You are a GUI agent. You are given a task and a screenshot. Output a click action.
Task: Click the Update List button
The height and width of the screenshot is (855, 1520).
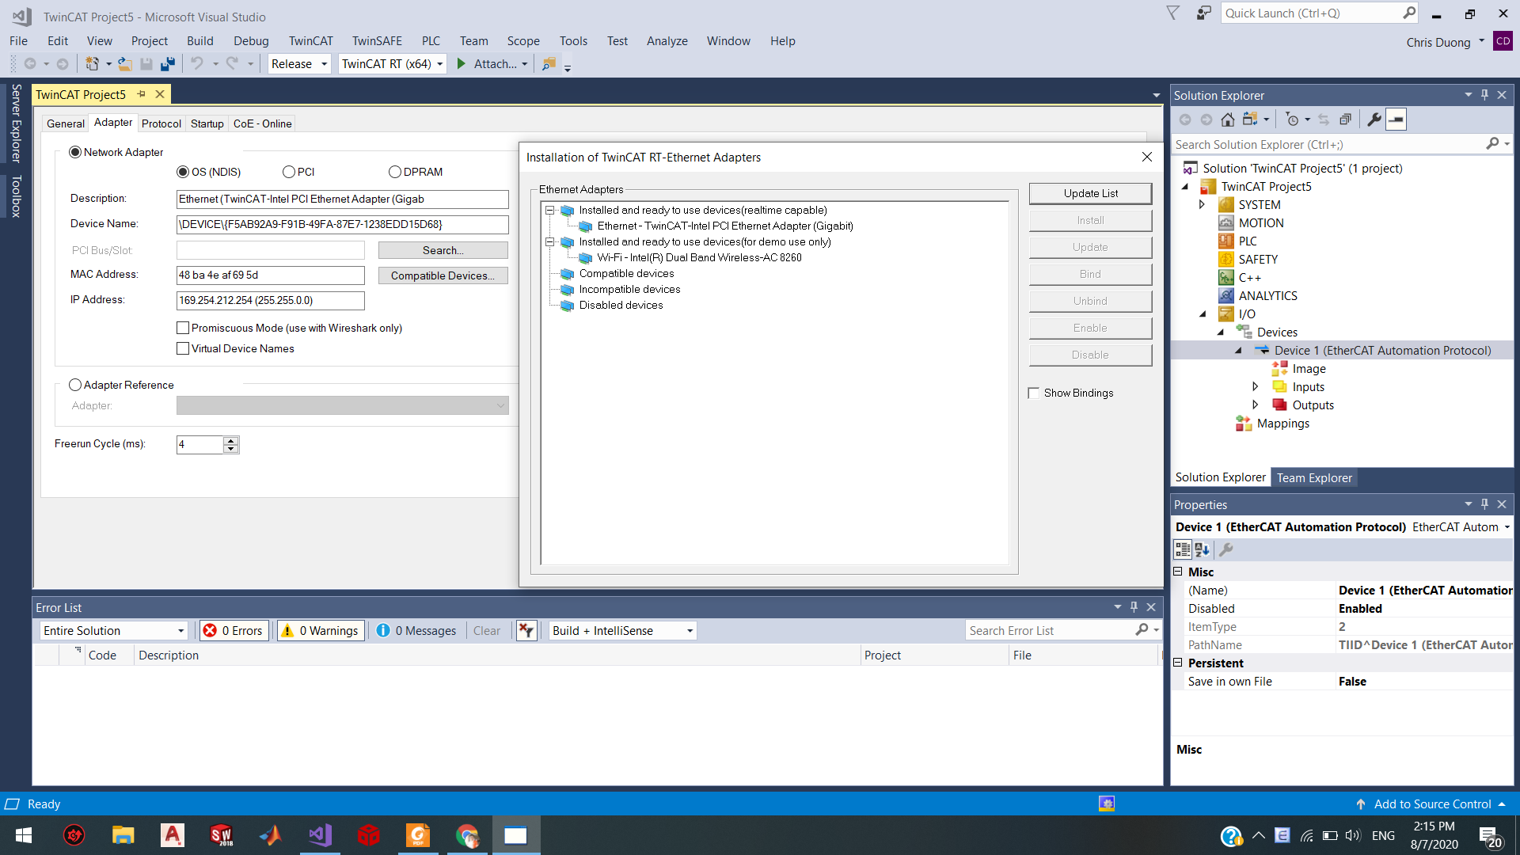point(1090,193)
